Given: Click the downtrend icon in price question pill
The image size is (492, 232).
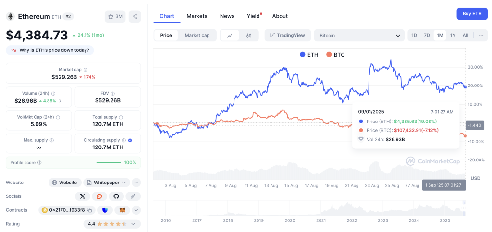Looking at the screenshot, I should tap(13, 50).
